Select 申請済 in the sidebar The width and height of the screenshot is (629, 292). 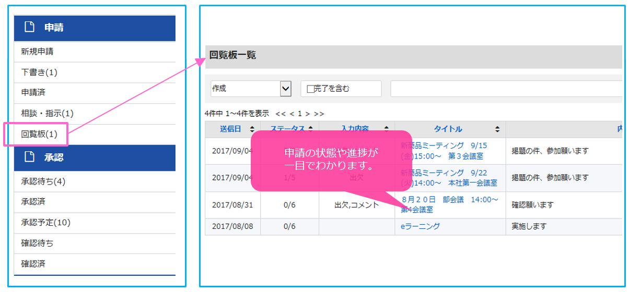[x=95, y=93]
